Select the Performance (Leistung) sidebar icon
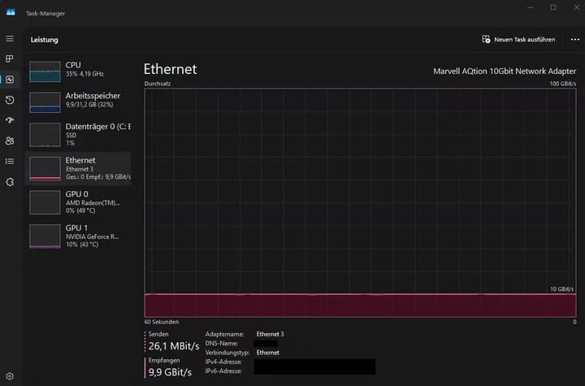The image size is (585, 386). click(10, 80)
